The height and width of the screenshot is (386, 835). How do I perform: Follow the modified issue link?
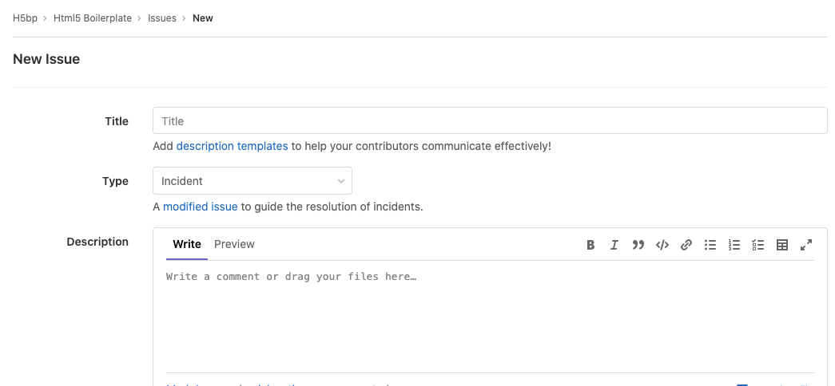(x=200, y=207)
